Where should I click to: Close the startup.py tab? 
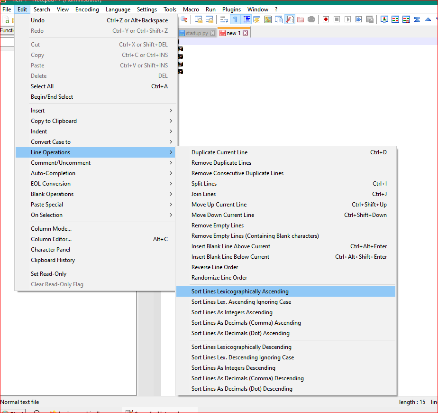(212, 33)
